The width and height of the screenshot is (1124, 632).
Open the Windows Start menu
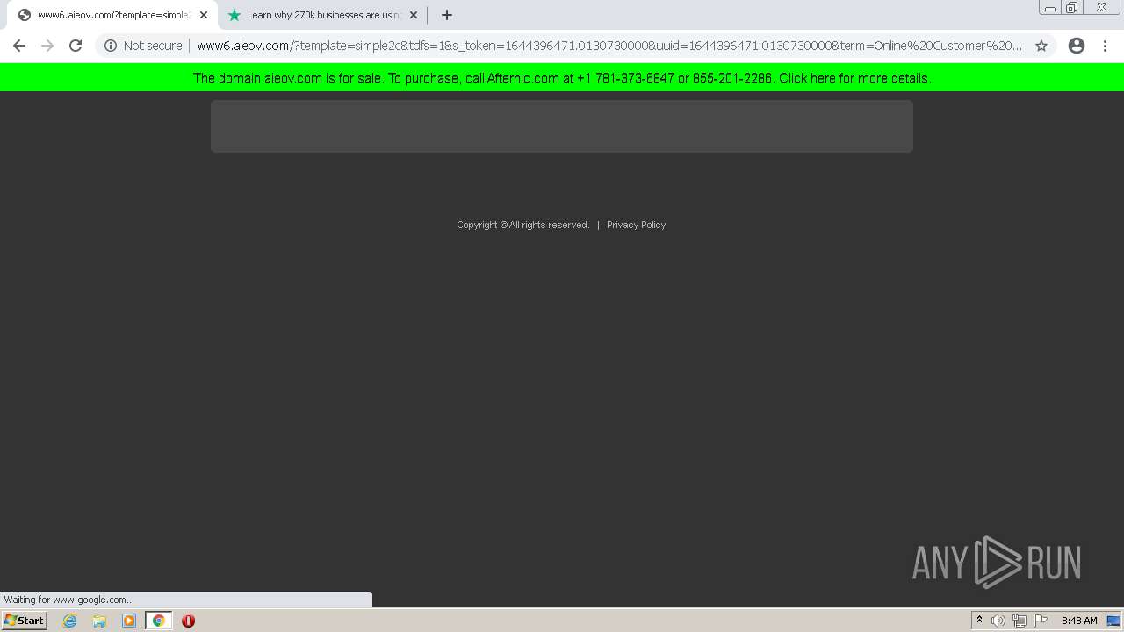[25, 621]
